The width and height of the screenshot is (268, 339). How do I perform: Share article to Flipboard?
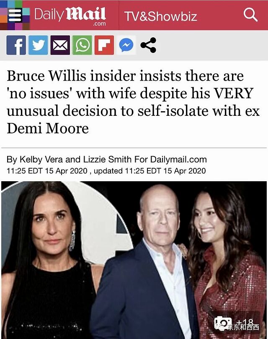pyautogui.click(x=104, y=45)
